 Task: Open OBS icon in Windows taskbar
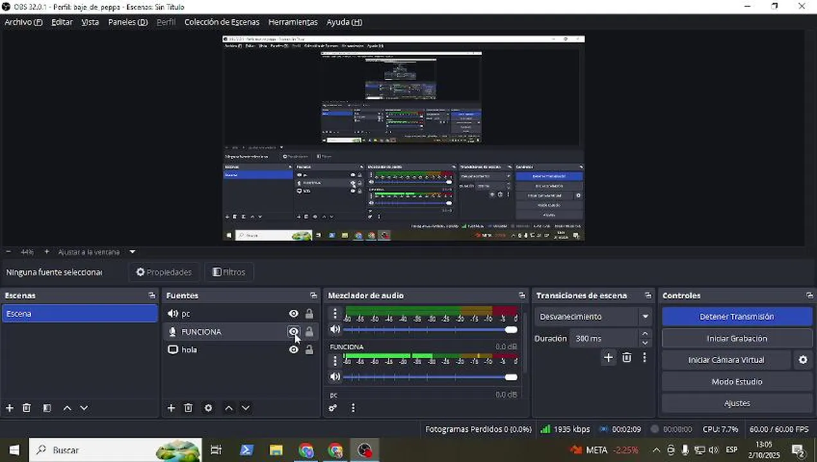tap(365, 450)
